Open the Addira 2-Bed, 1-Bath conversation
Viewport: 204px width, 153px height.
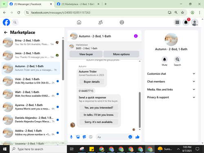pos(31,133)
